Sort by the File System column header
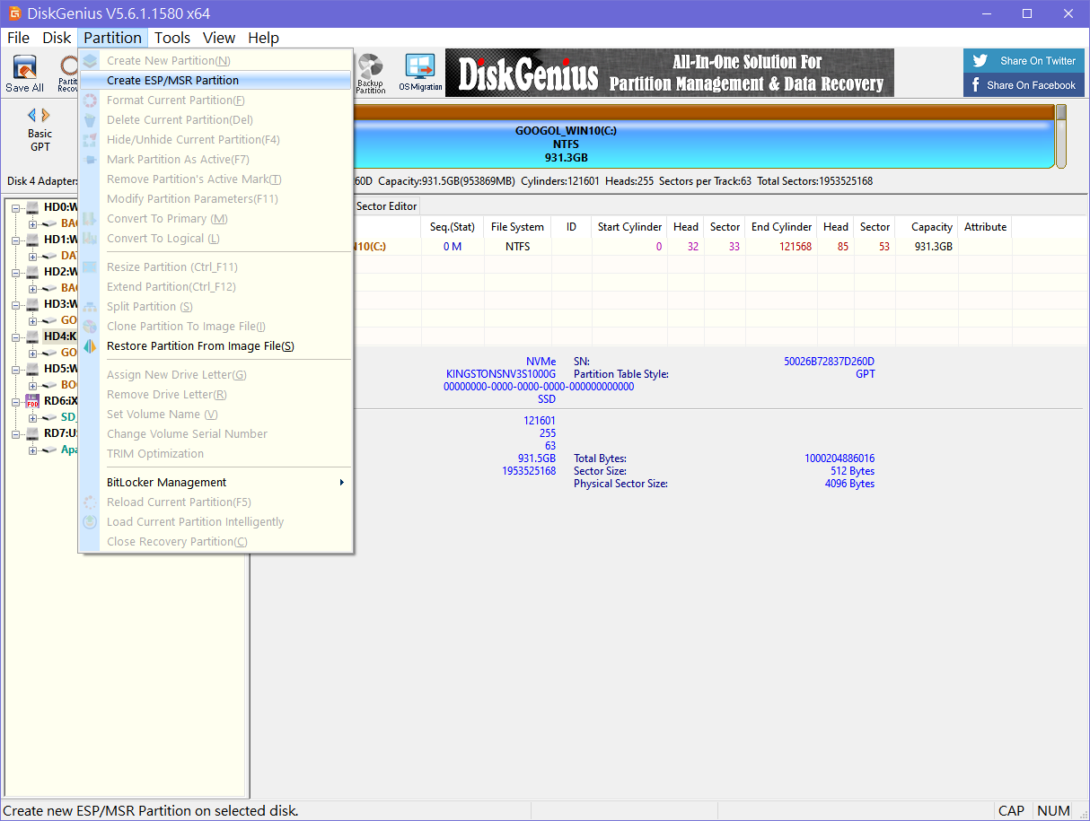Viewport: 1090px width, 821px height. tap(517, 227)
